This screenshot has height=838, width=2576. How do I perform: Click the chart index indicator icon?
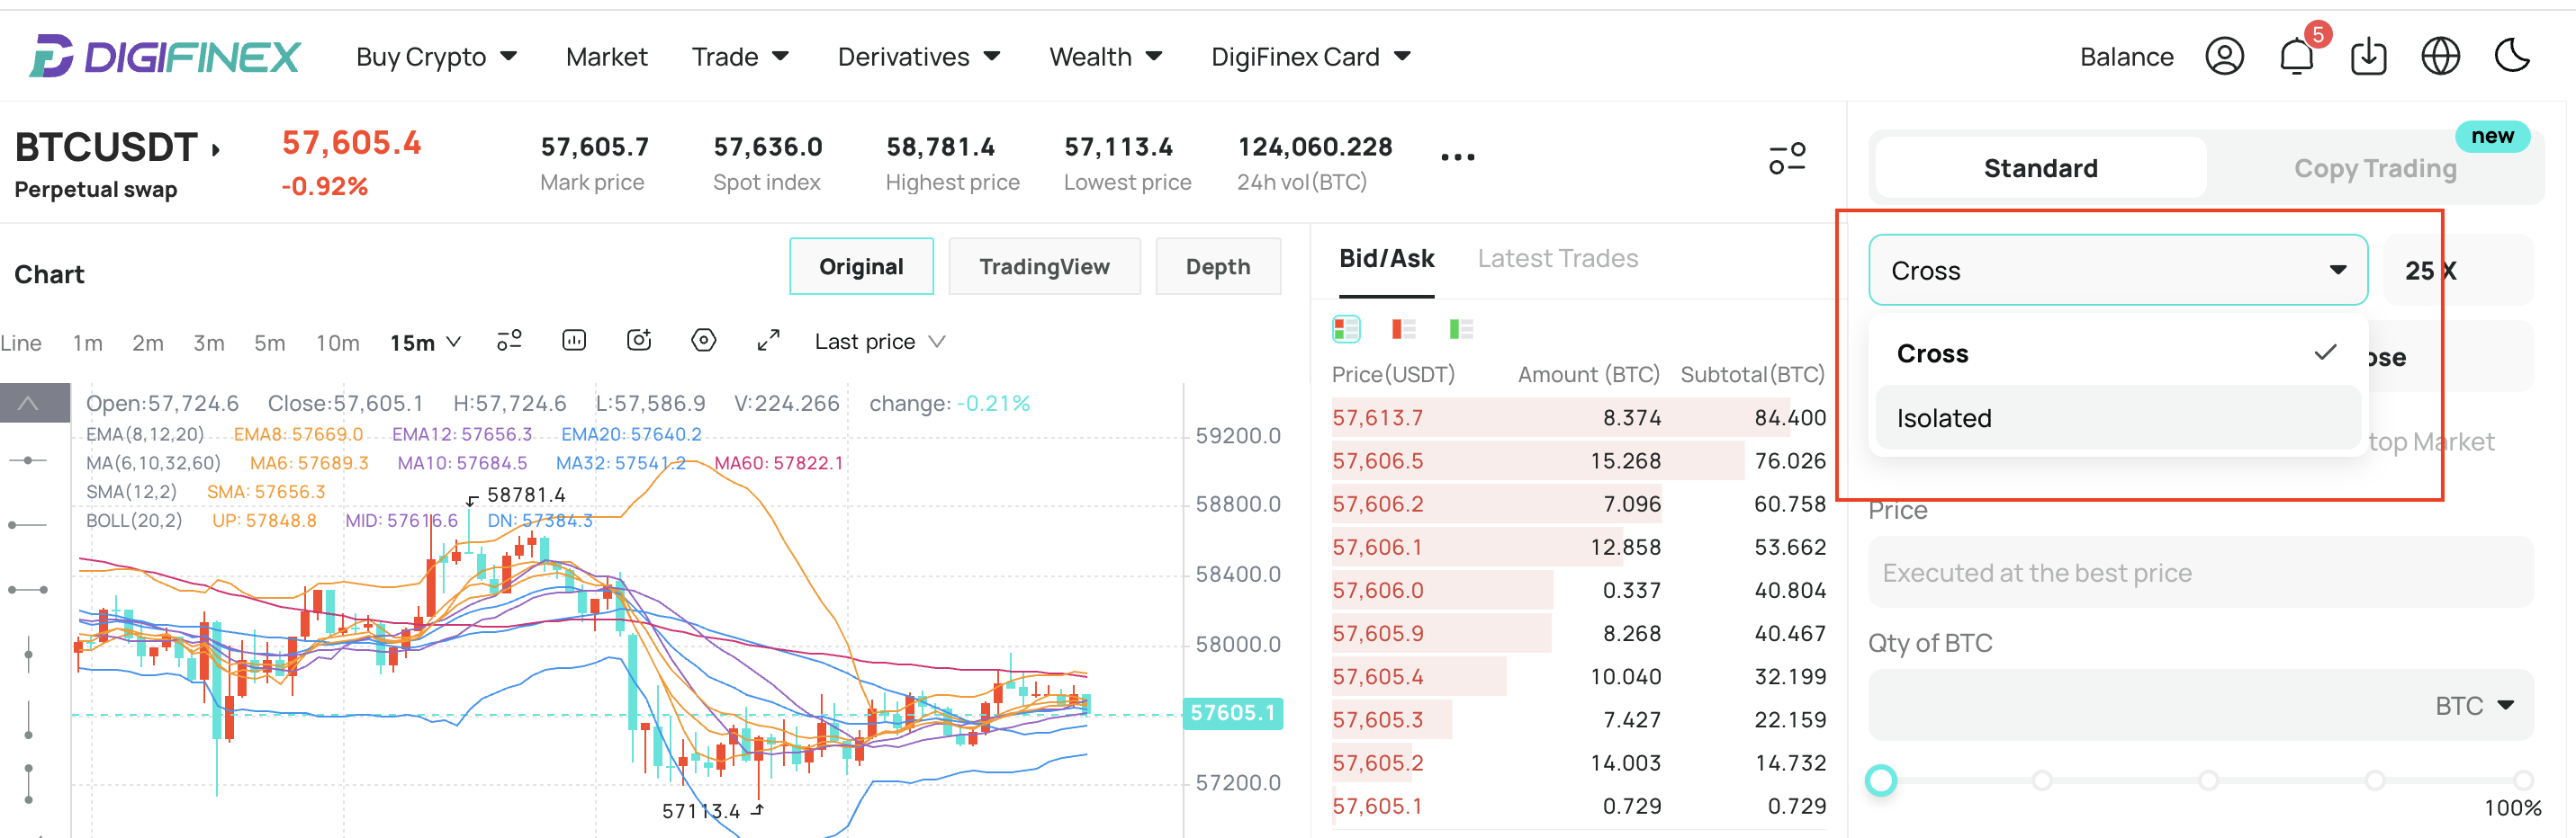coord(574,341)
